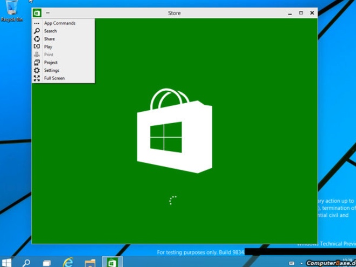
Task: Click the Project menu entry
Action: pos(51,63)
